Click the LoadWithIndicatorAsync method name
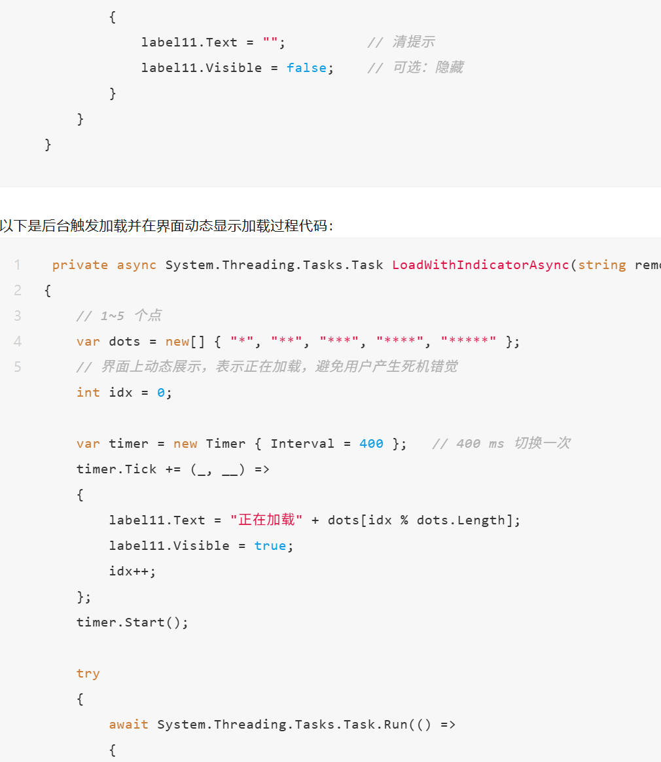The height and width of the screenshot is (762, 661). [x=480, y=265]
